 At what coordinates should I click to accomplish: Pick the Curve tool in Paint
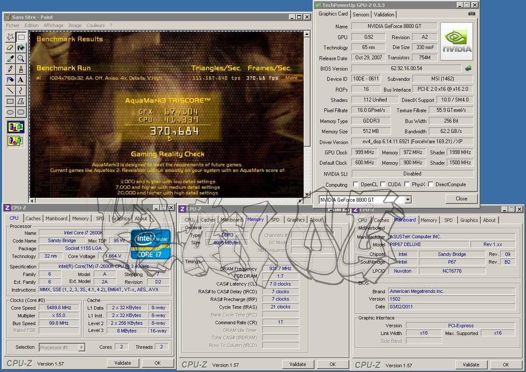(x=21, y=91)
